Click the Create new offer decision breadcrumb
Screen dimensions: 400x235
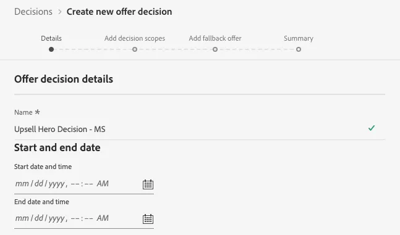tap(119, 12)
